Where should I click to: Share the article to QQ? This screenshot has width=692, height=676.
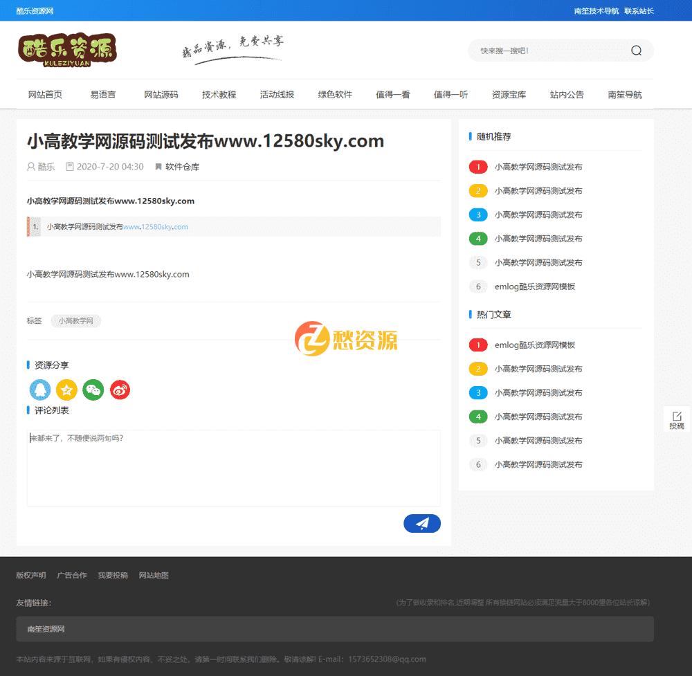click(39, 390)
